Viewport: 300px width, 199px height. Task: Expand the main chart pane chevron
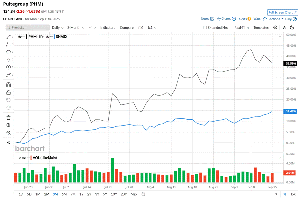click(280, 37)
